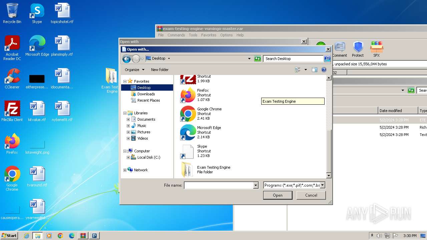Select FileZilla Client desktop icon

12,111
